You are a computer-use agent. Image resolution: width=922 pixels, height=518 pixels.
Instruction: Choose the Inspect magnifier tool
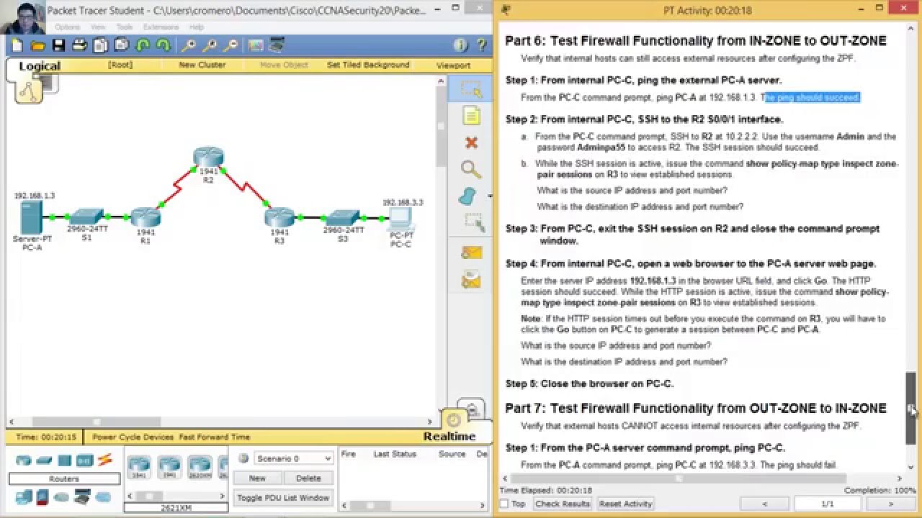(471, 170)
